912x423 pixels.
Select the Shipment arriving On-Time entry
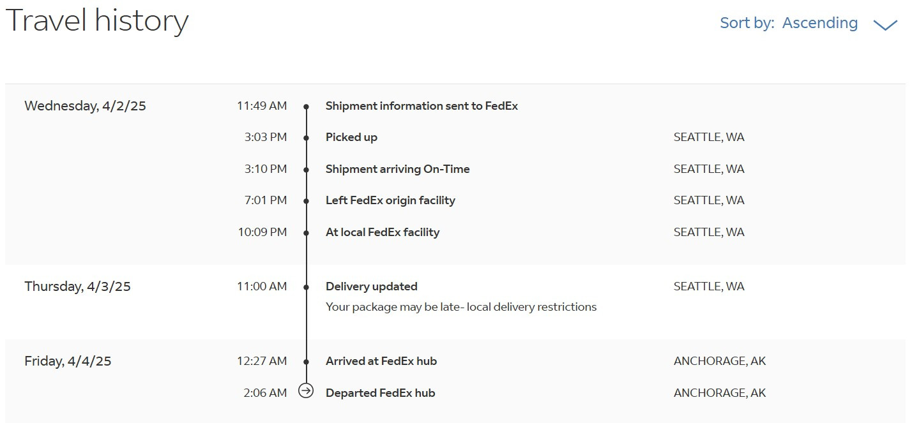tap(397, 169)
